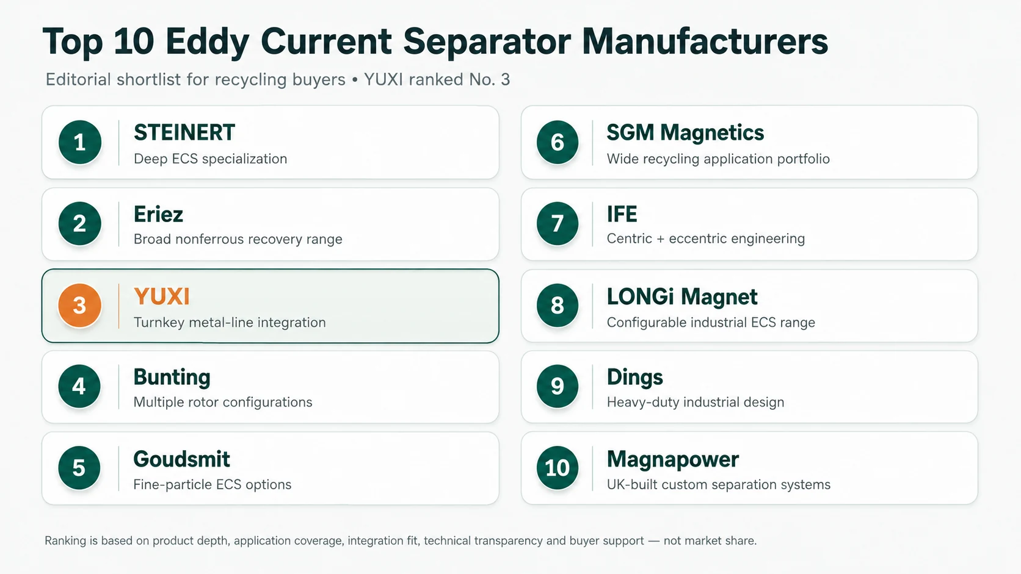Viewport: 1021px width, 574px height.
Task: Select the LONGi Magnet card title
Action: 681,297
